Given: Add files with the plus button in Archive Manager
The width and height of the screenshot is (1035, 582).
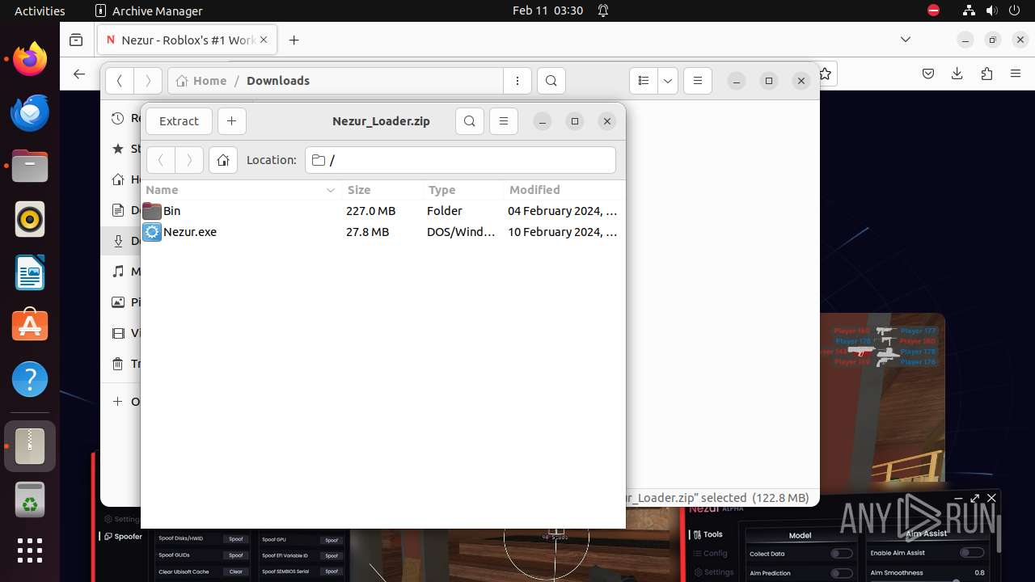Looking at the screenshot, I should coord(231,121).
